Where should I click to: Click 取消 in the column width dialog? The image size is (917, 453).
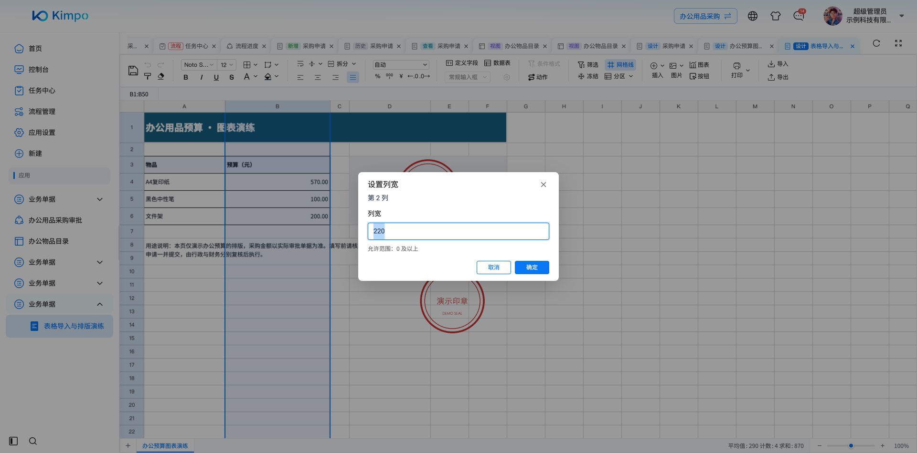[494, 268]
